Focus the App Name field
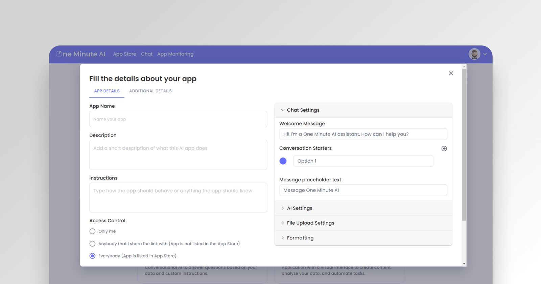This screenshot has width=541, height=284. click(178, 119)
